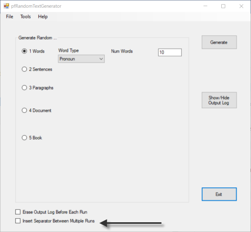Toggle the Show/Hide Output Log button
The height and width of the screenshot is (232, 251).
click(219, 100)
